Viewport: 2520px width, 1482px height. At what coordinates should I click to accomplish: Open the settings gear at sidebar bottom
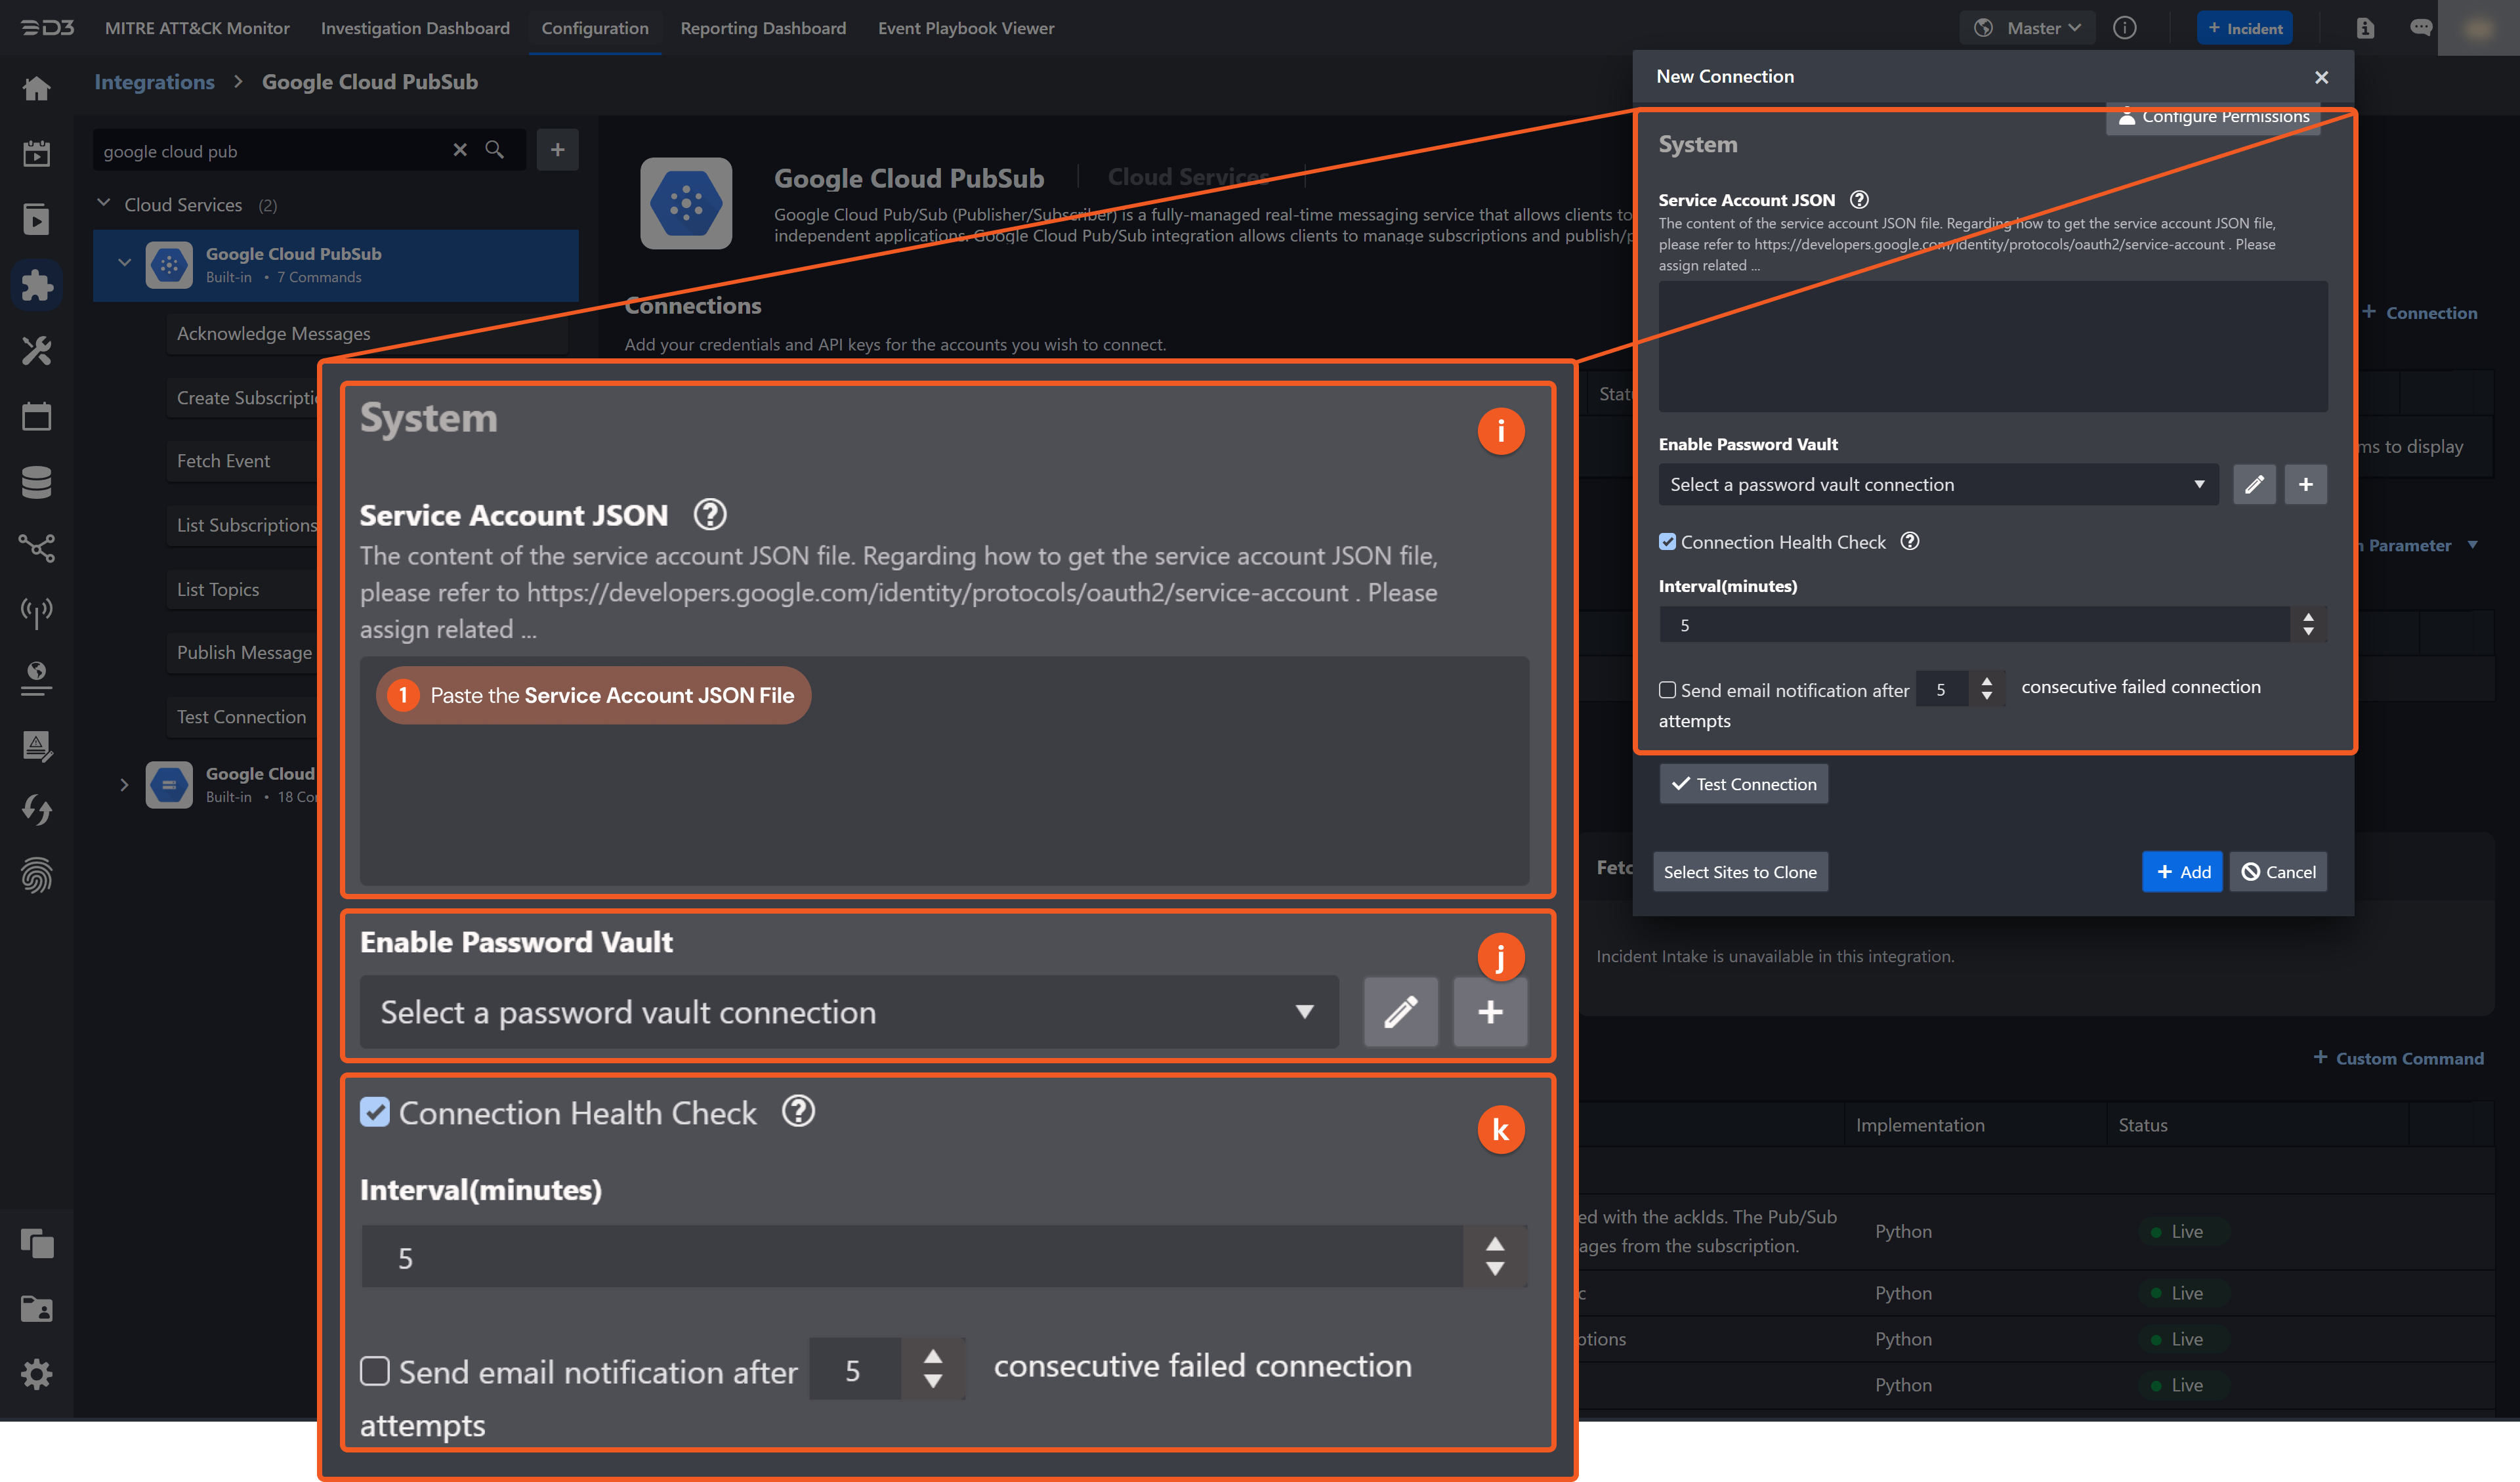pyautogui.click(x=36, y=1374)
